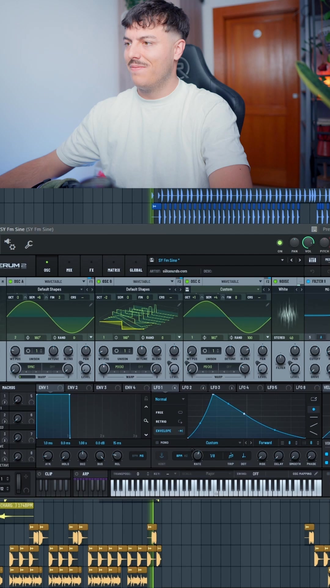The image size is (330, 588).
Task: Toggle the NOISE oscillator power
Action: [x=275, y=281]
